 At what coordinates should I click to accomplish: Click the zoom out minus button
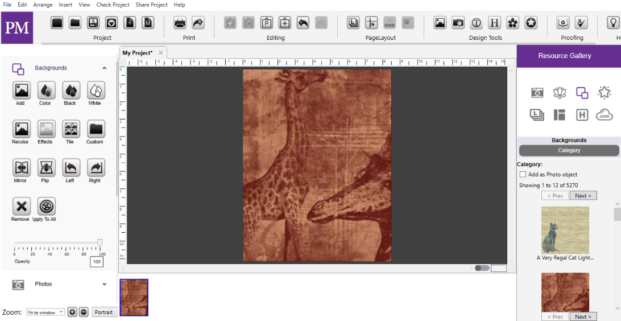pos(83,312)
